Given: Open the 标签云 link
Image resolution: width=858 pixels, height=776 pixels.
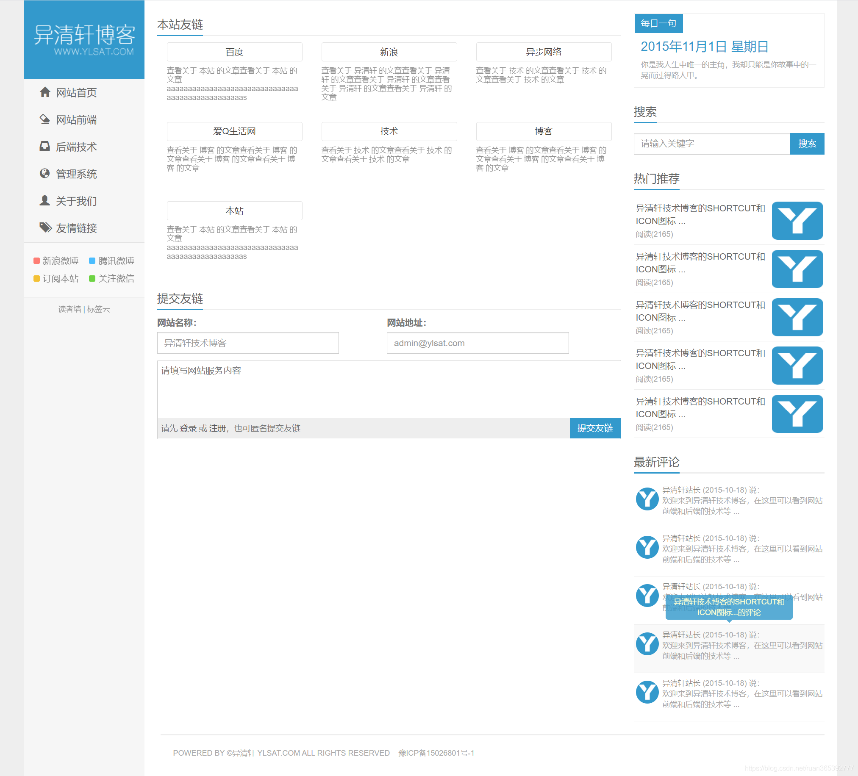Looking at the screenshot, I should (98, 309).
